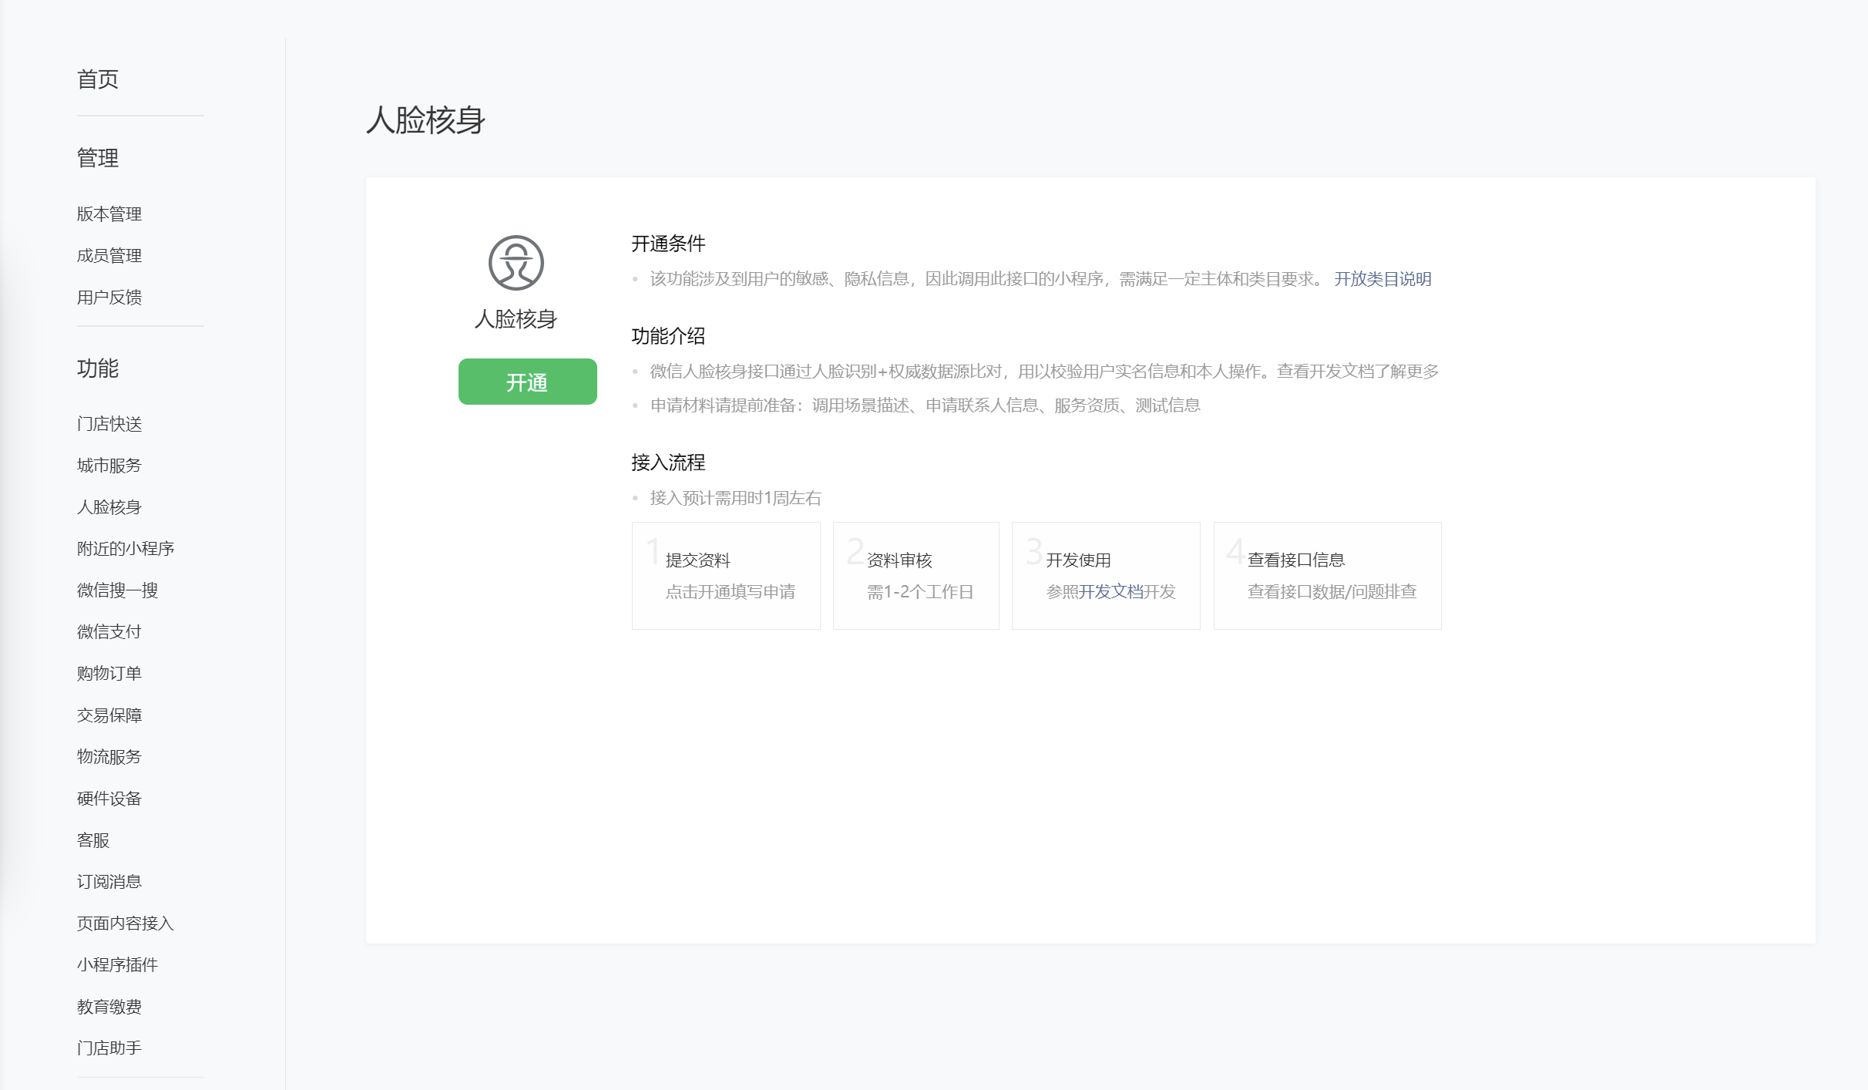Open 微信支付 in the sidebar
This screenshot has width=1868, height=1090.
pyautogui.click(x=109, y=631)
